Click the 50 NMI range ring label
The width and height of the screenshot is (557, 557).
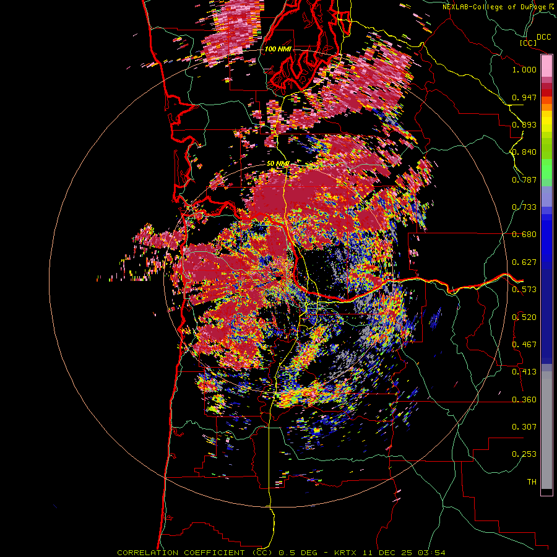(278, 164)
